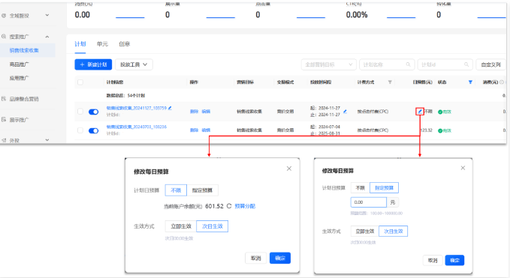Click the info icon beside 消费(元) header
This screenshot has width=510, height=278.
[x=502, y=82]
